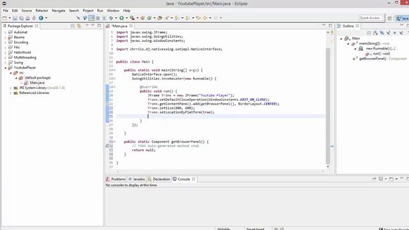This screenshot has width=409, height=230.
Task: Expand Referenced Libraries node
Action: (11, 93)
